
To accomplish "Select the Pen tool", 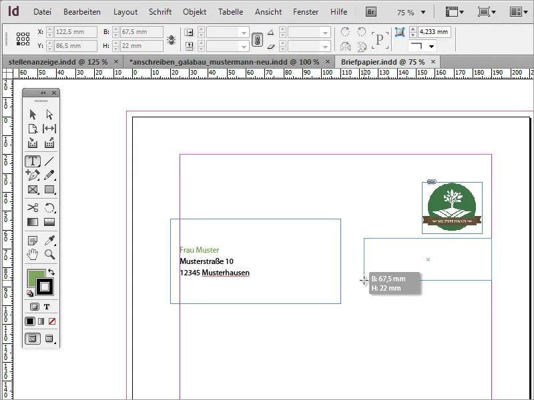I will 33,175.
